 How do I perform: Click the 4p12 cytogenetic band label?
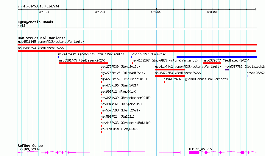tap(21, 26)
